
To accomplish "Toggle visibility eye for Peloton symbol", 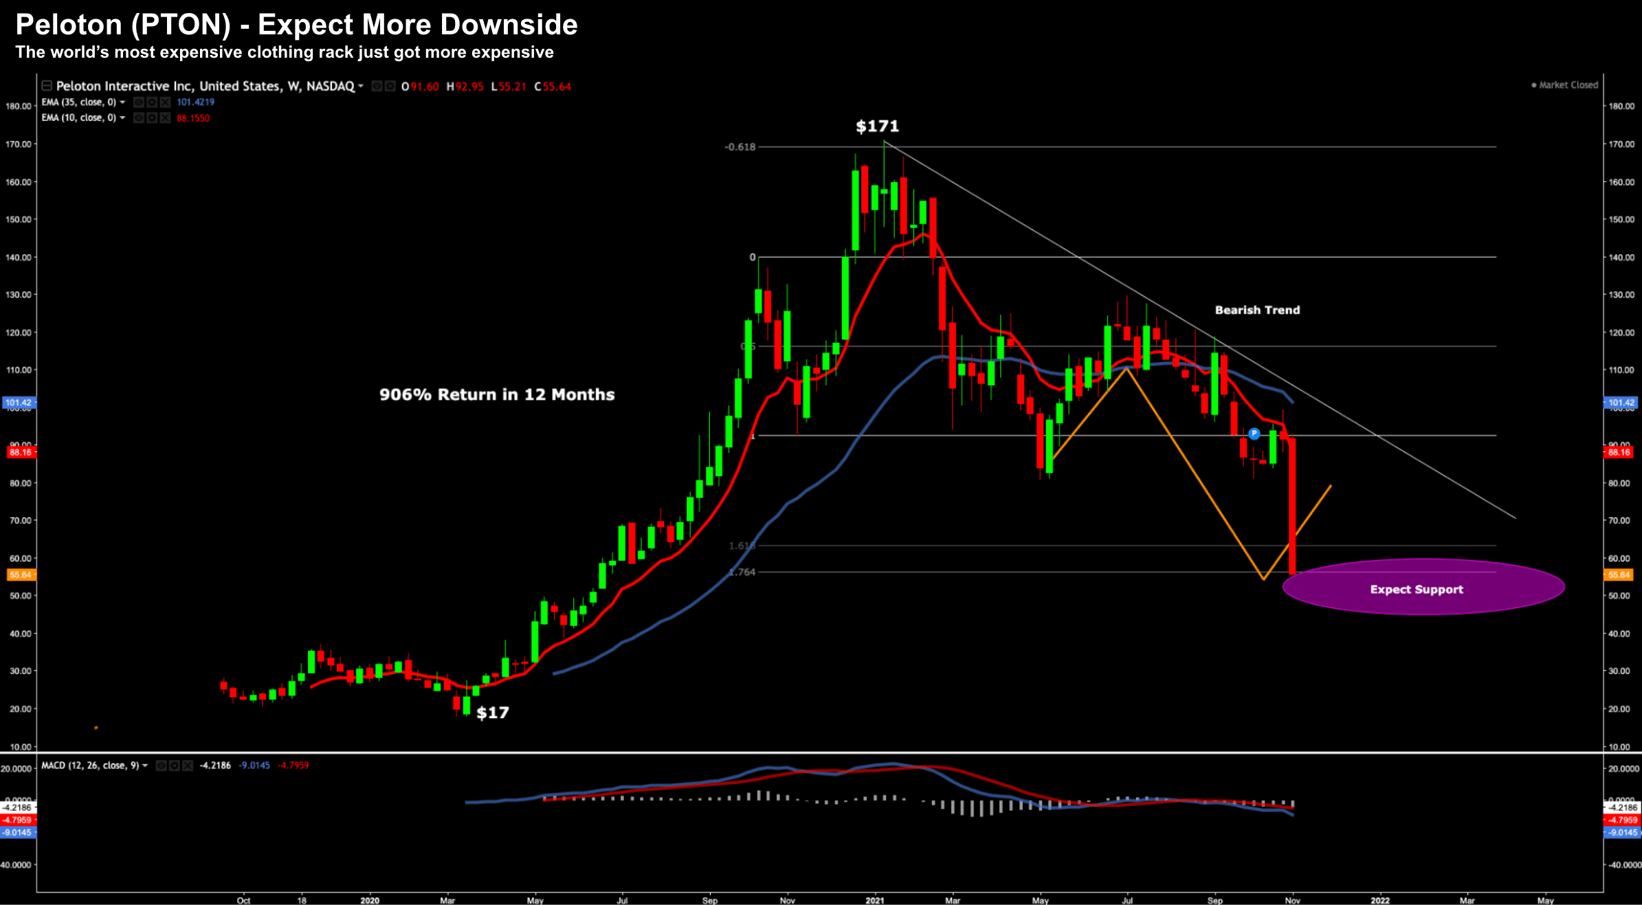I will (377, 86).
